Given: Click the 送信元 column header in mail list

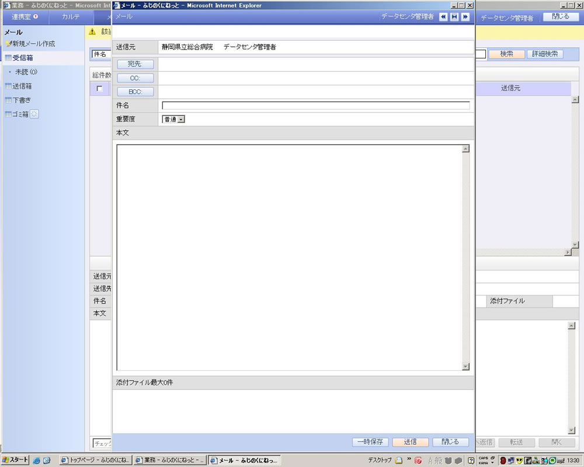Looking at the screenshot, I should pos(510,88).
